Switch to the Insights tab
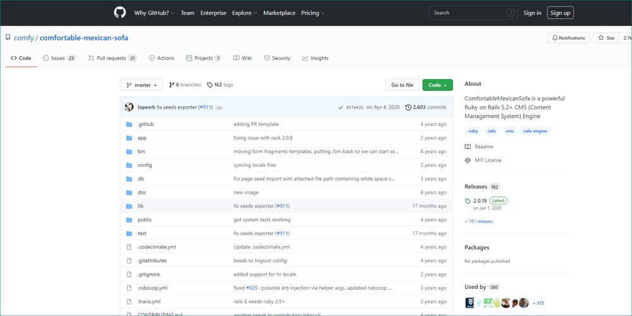The image size is (632, 316). tap(315, 58)
